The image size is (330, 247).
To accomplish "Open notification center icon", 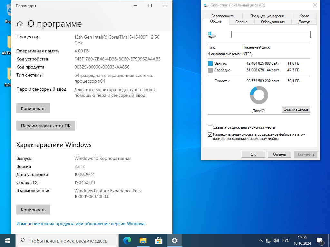I will pyautogui.click(x=320, y=241).
